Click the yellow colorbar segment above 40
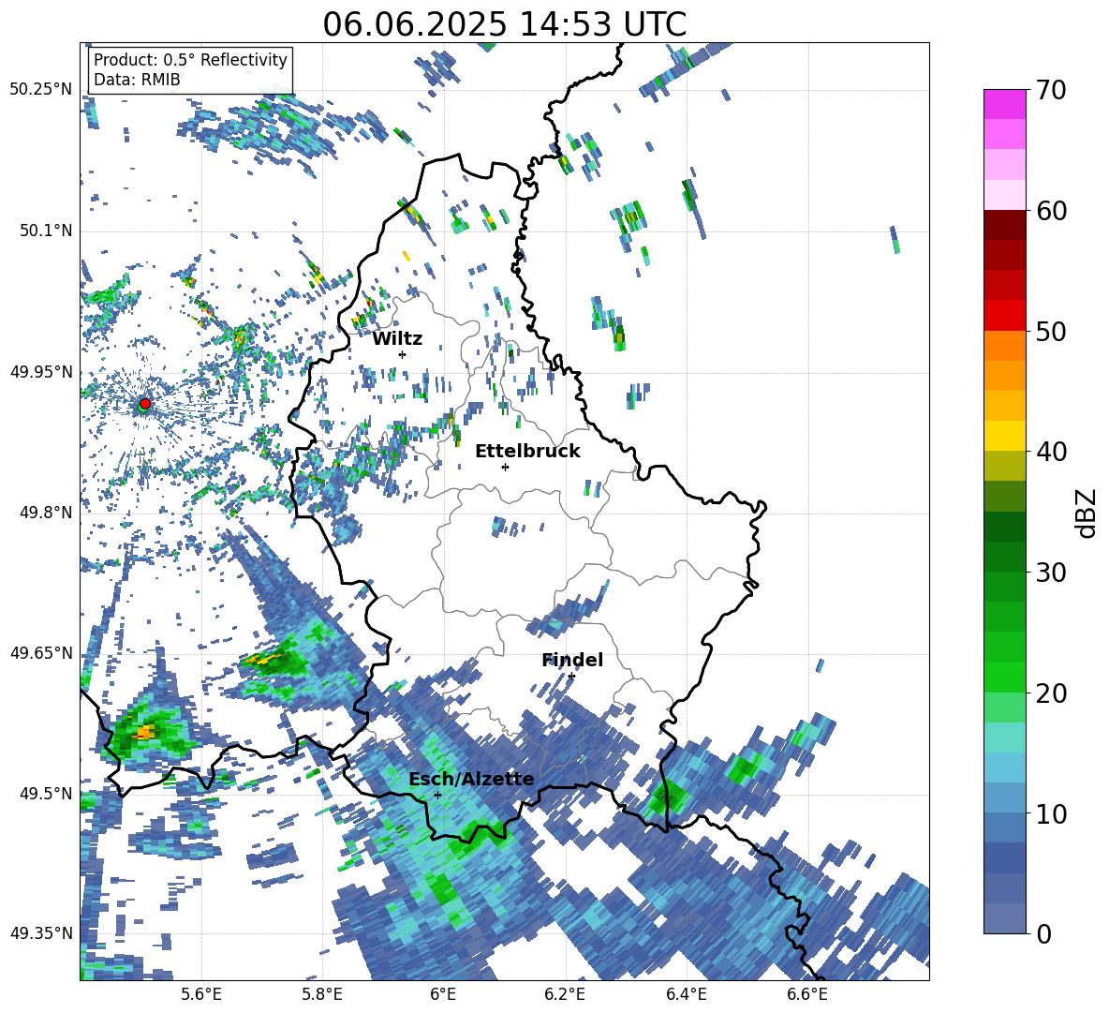 tap(1004, 437)
